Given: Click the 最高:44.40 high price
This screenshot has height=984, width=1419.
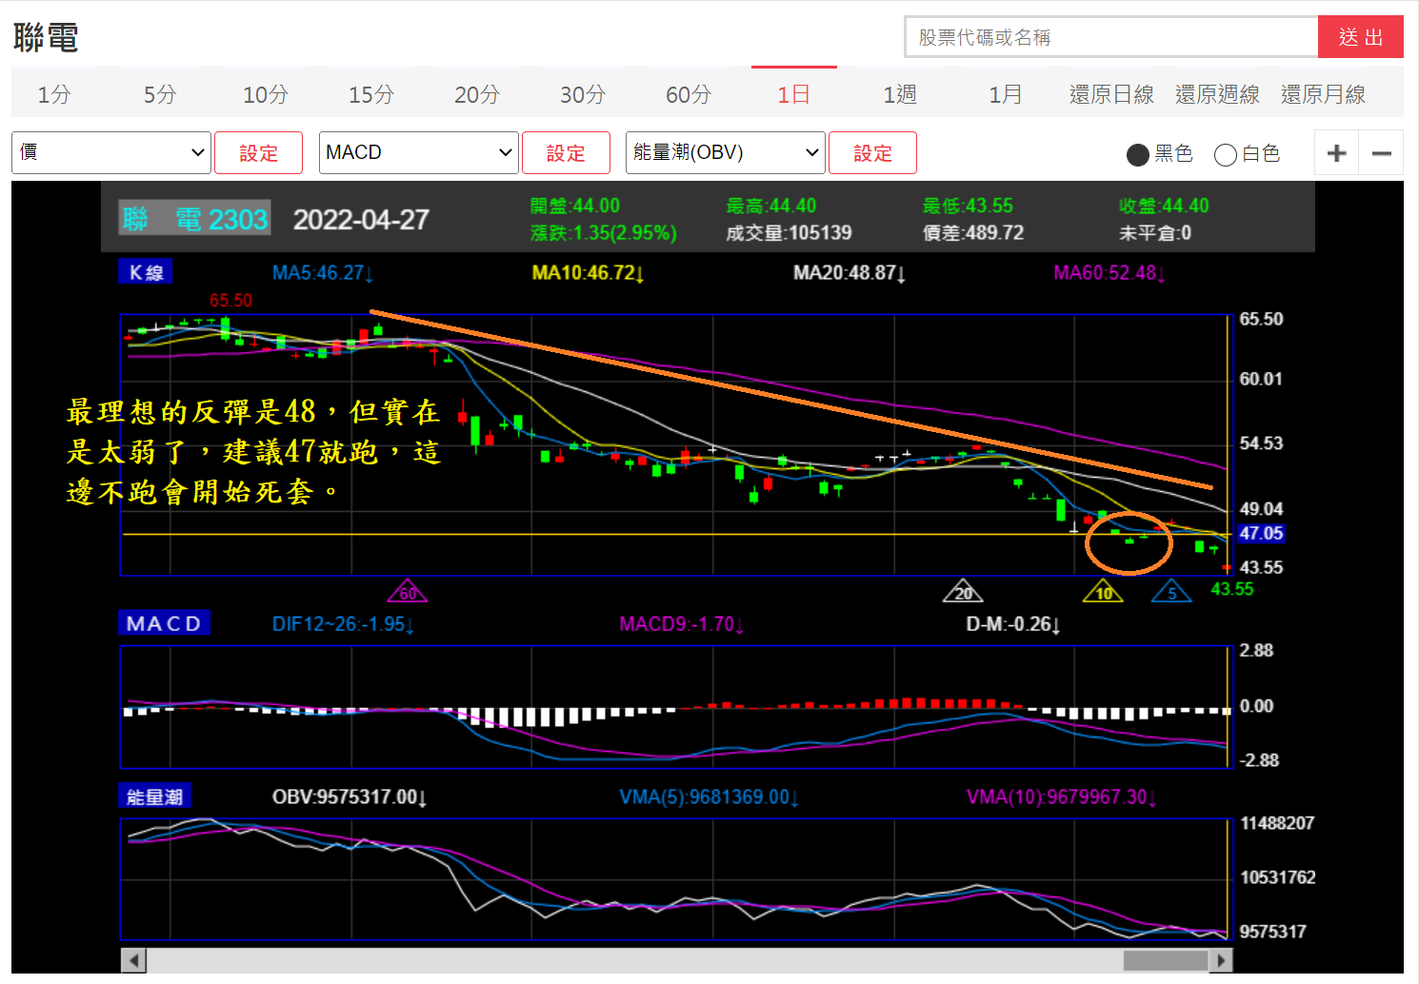Looking at the screenshot, I should coord(770,206).
